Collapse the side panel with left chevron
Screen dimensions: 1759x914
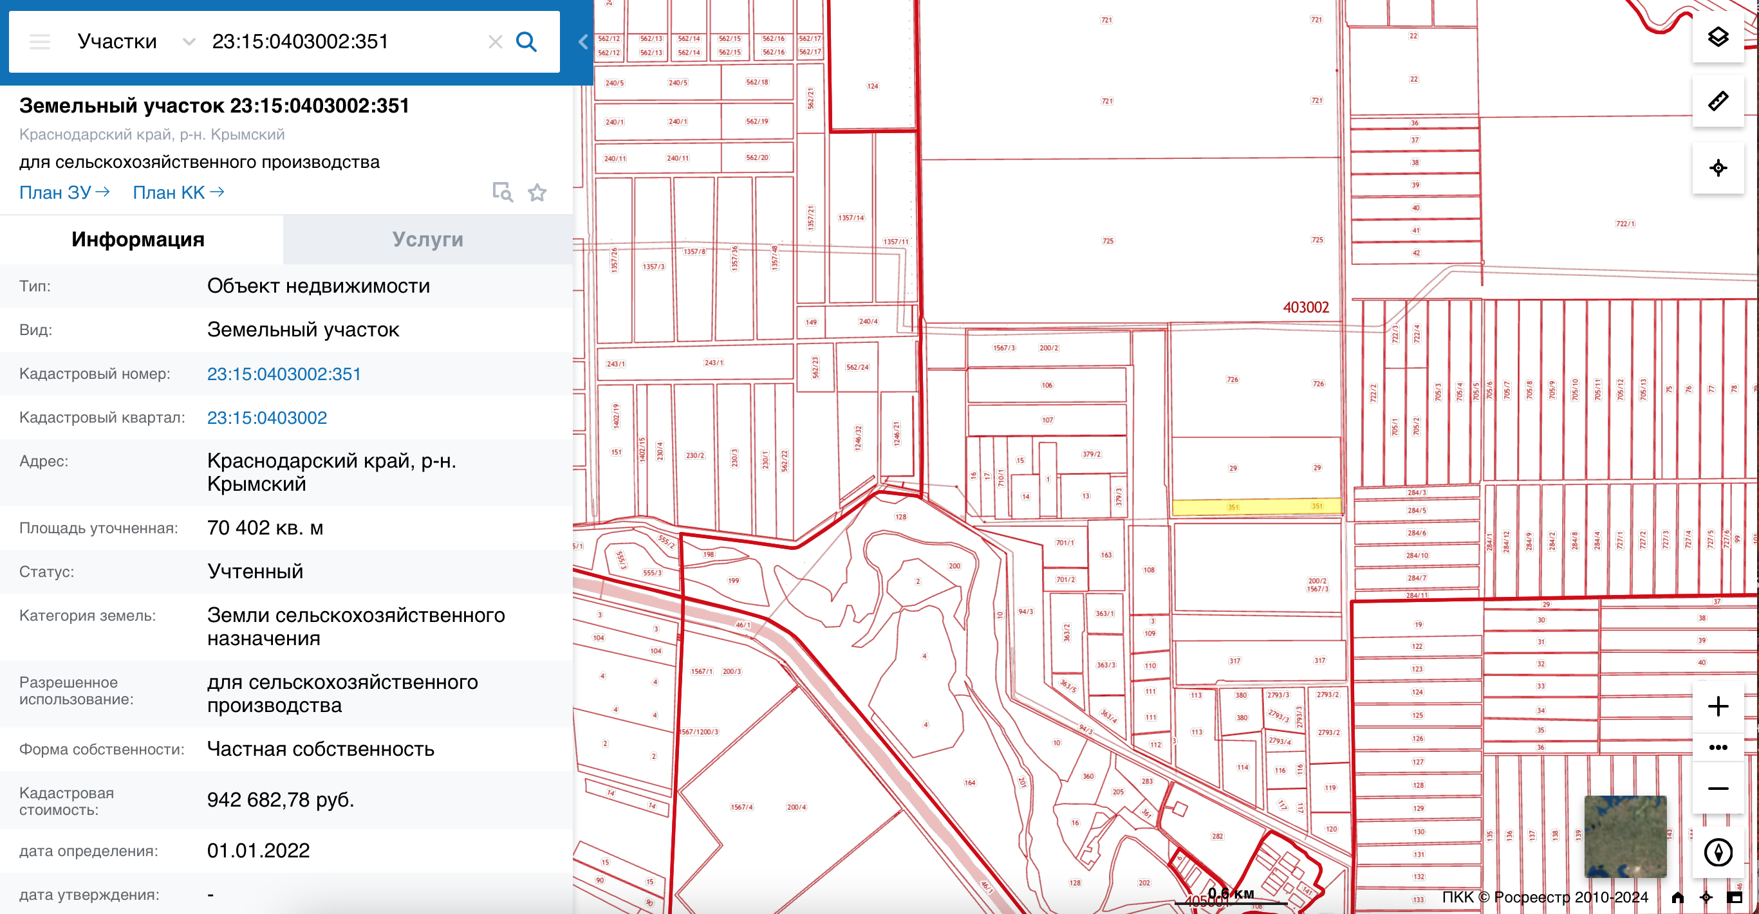coord(582,42)
